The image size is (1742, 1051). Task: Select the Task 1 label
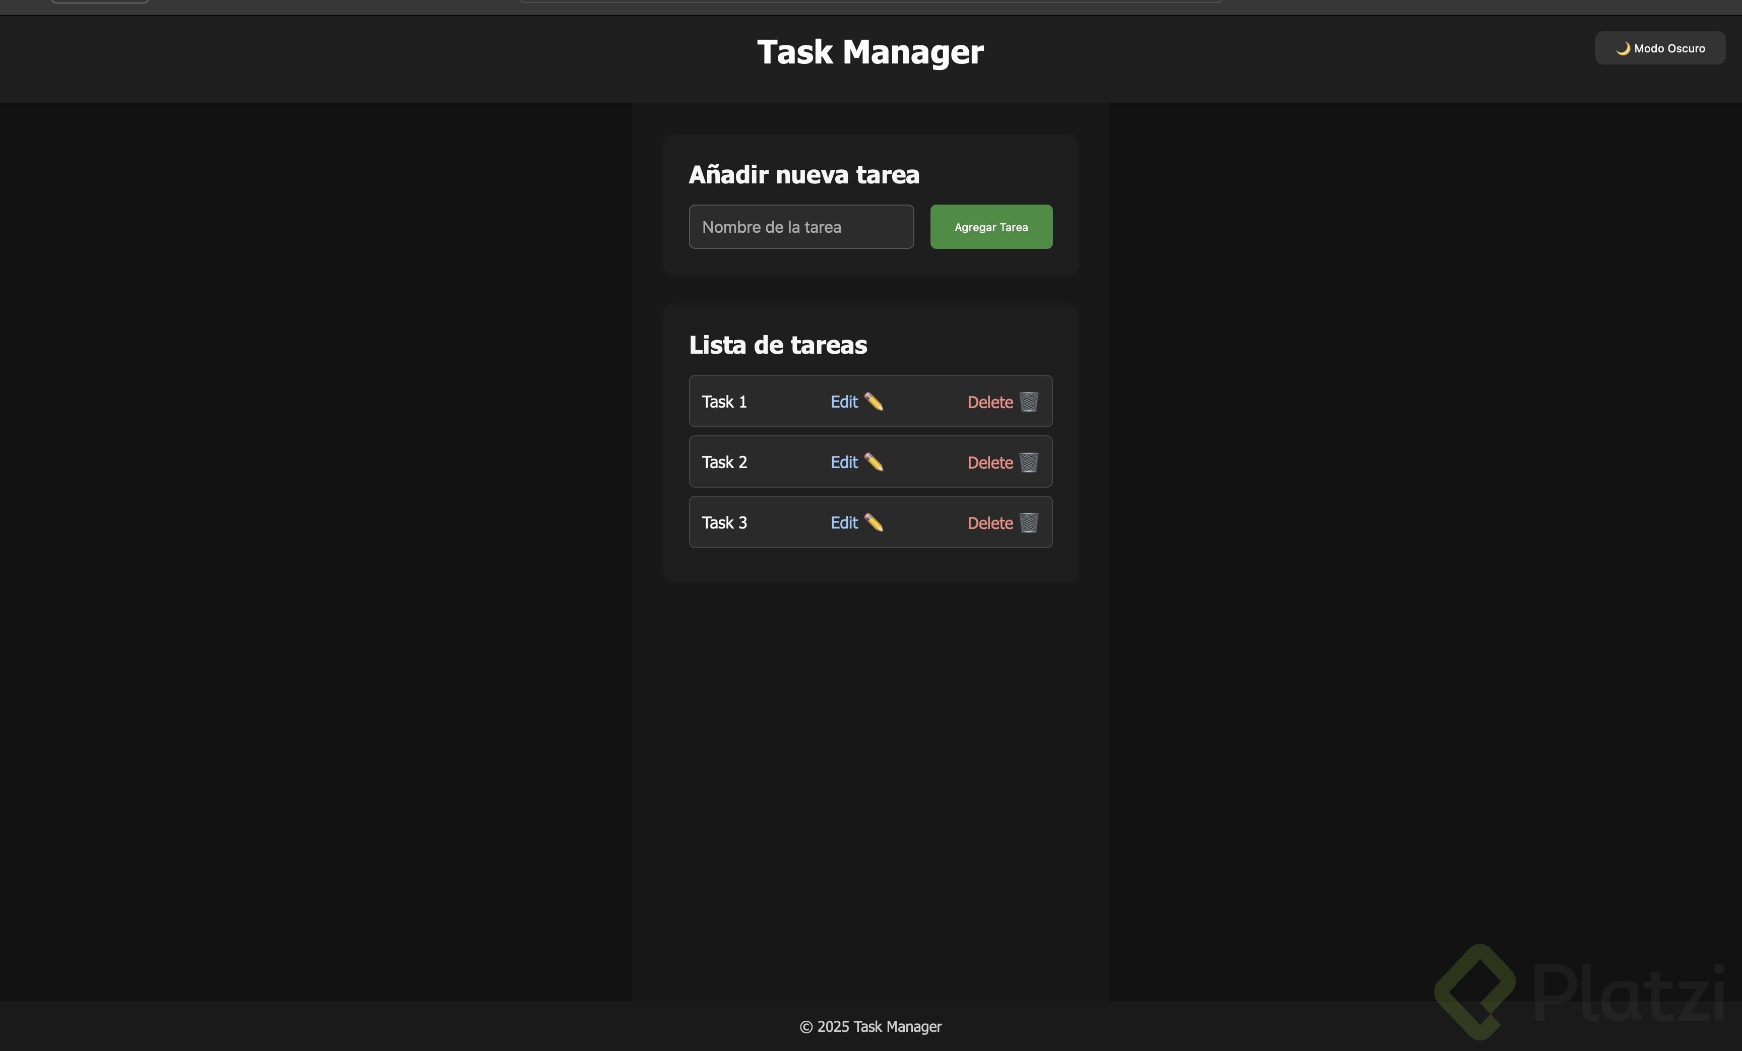tap(724, 402)
